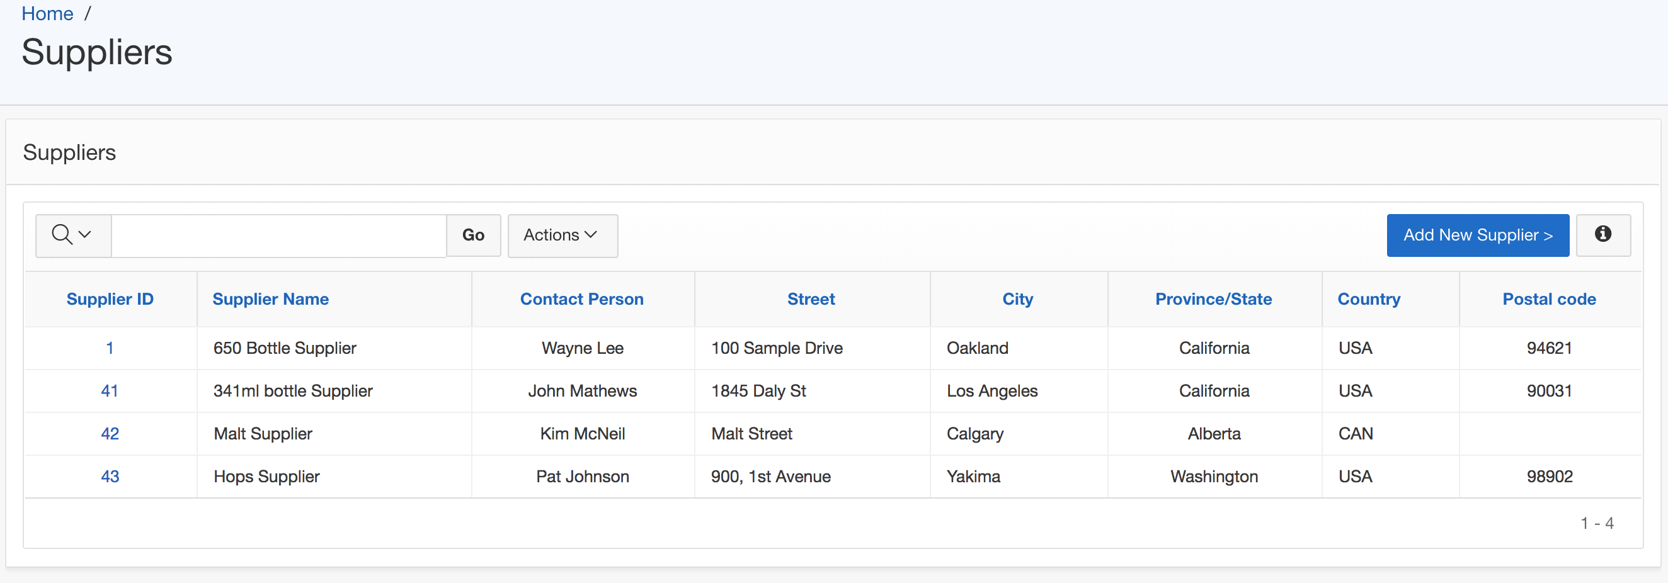Screen dimensions: 1668x583
Task: Click the Hops Supplier name cell
Action: [x=266, y=476]
